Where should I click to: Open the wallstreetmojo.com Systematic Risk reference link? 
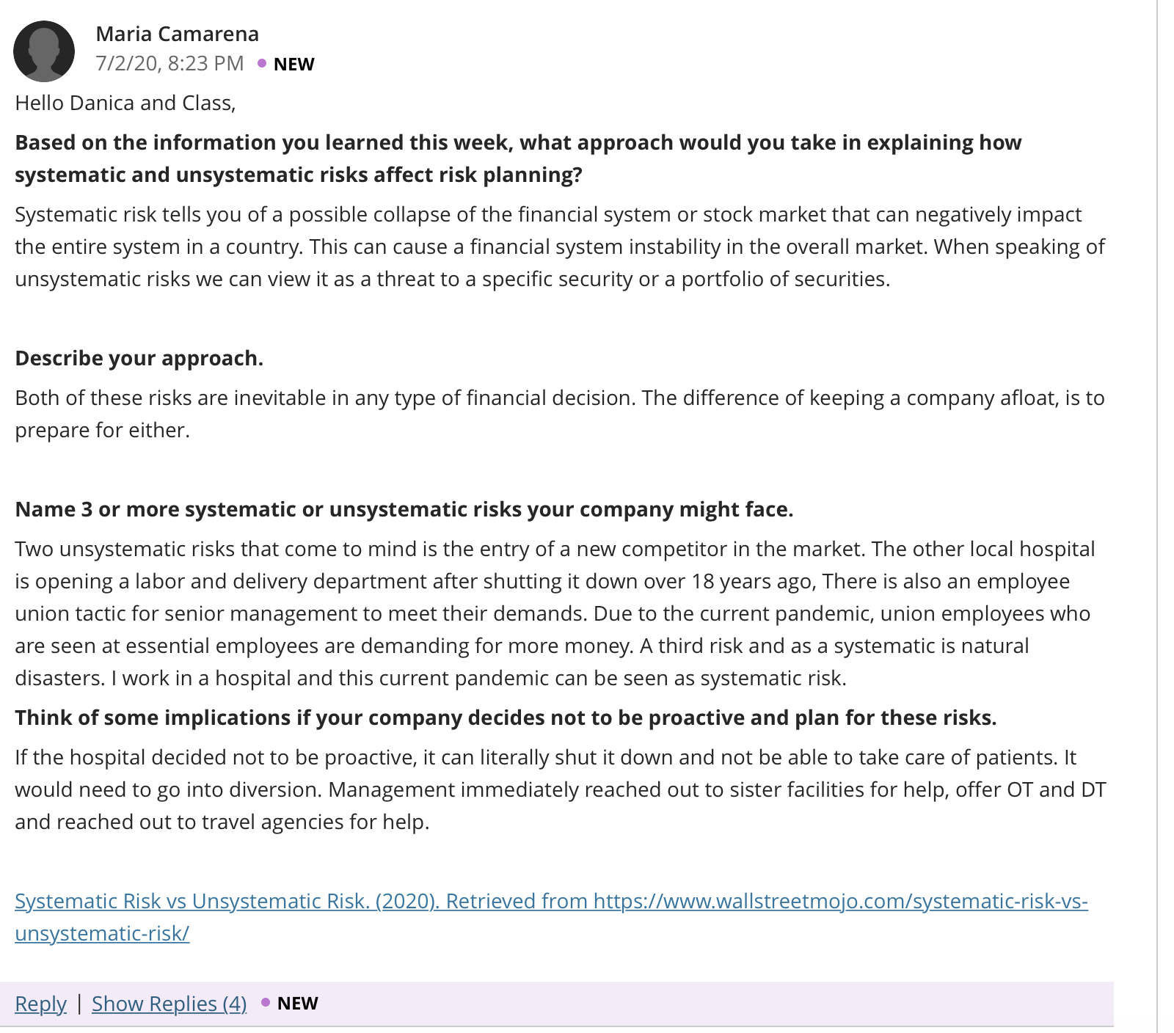pyautogui.click(x=551, y=901)
